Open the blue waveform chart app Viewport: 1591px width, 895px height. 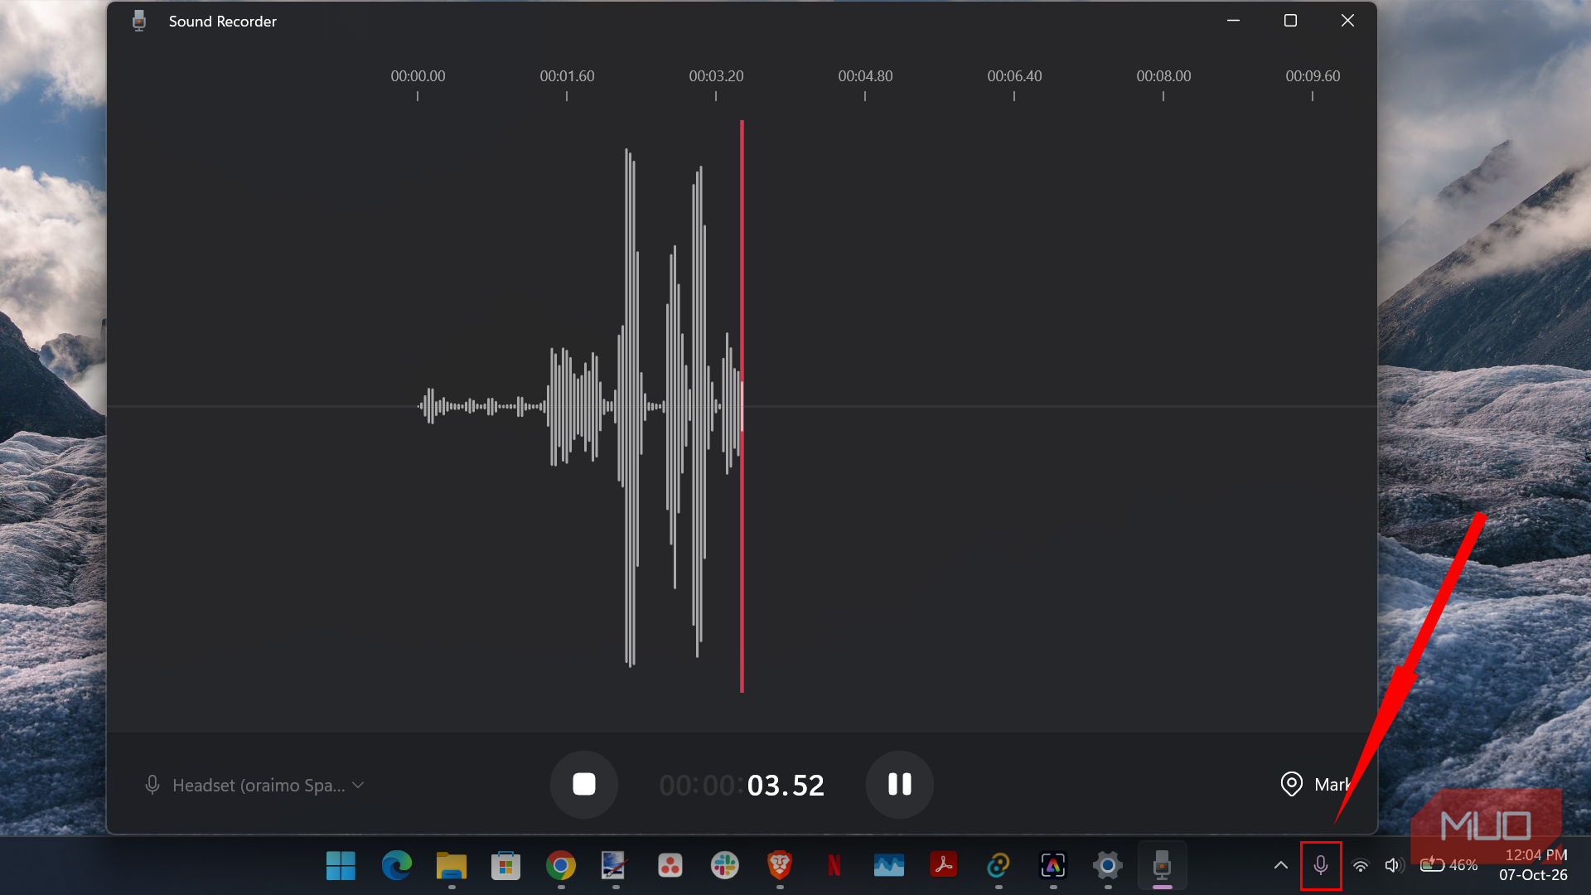[888, 866]
